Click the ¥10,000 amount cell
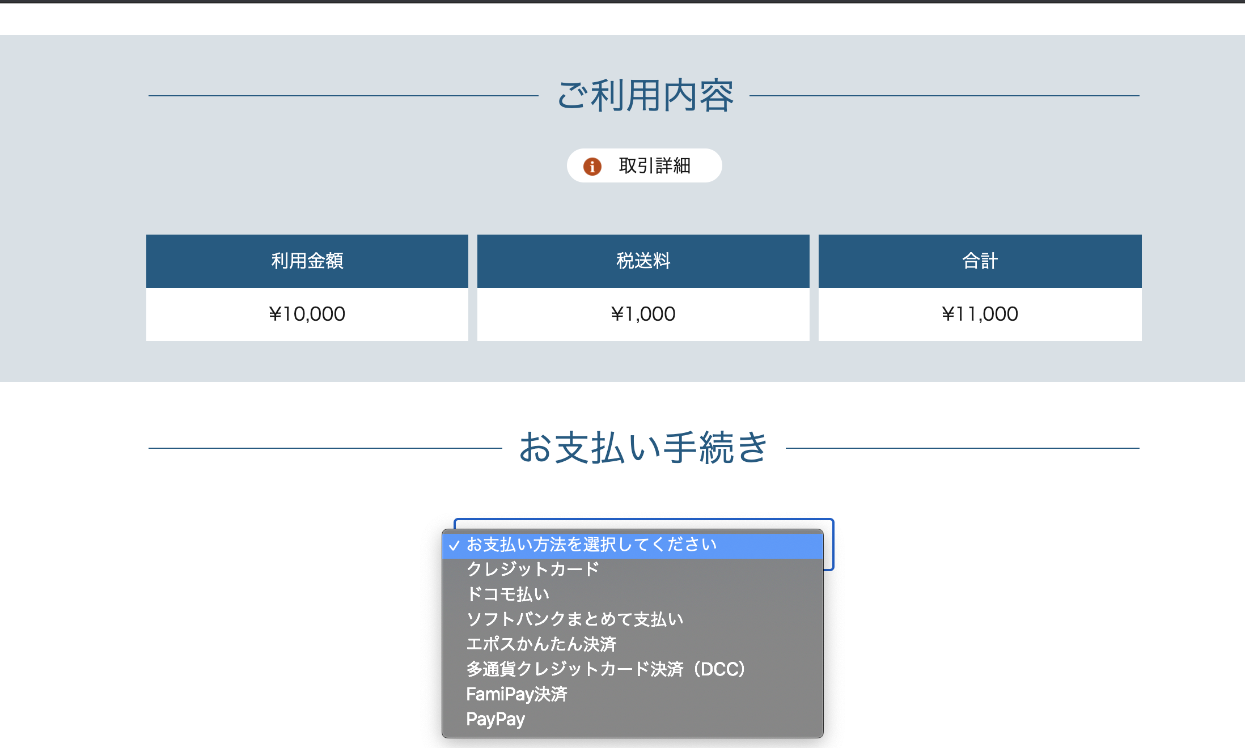This screenshot has height=748, width=1245. 307,314
